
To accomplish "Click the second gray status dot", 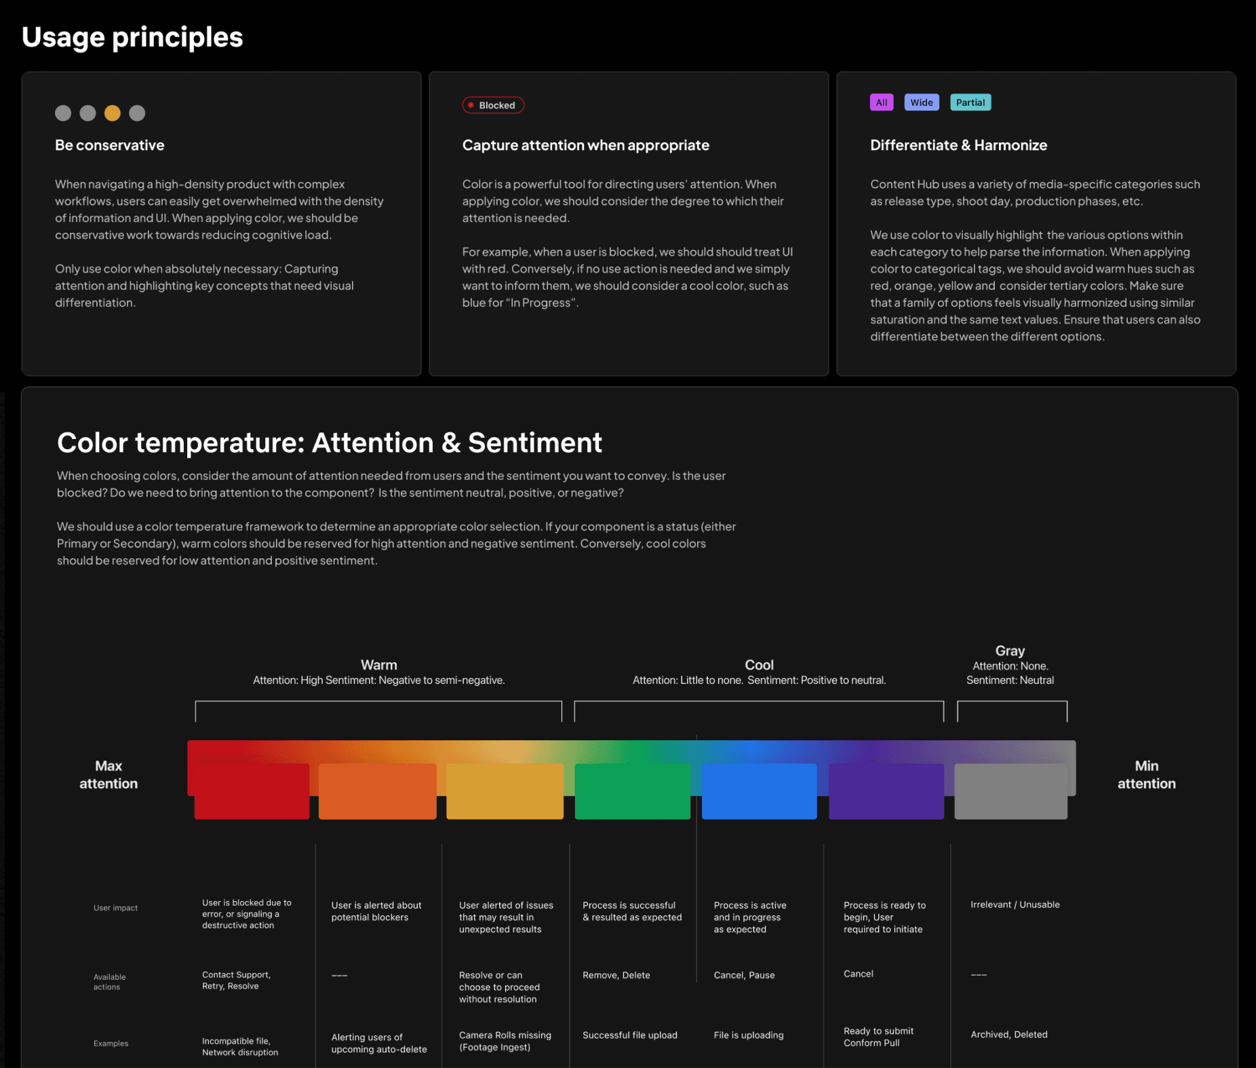I will point(87,113).
